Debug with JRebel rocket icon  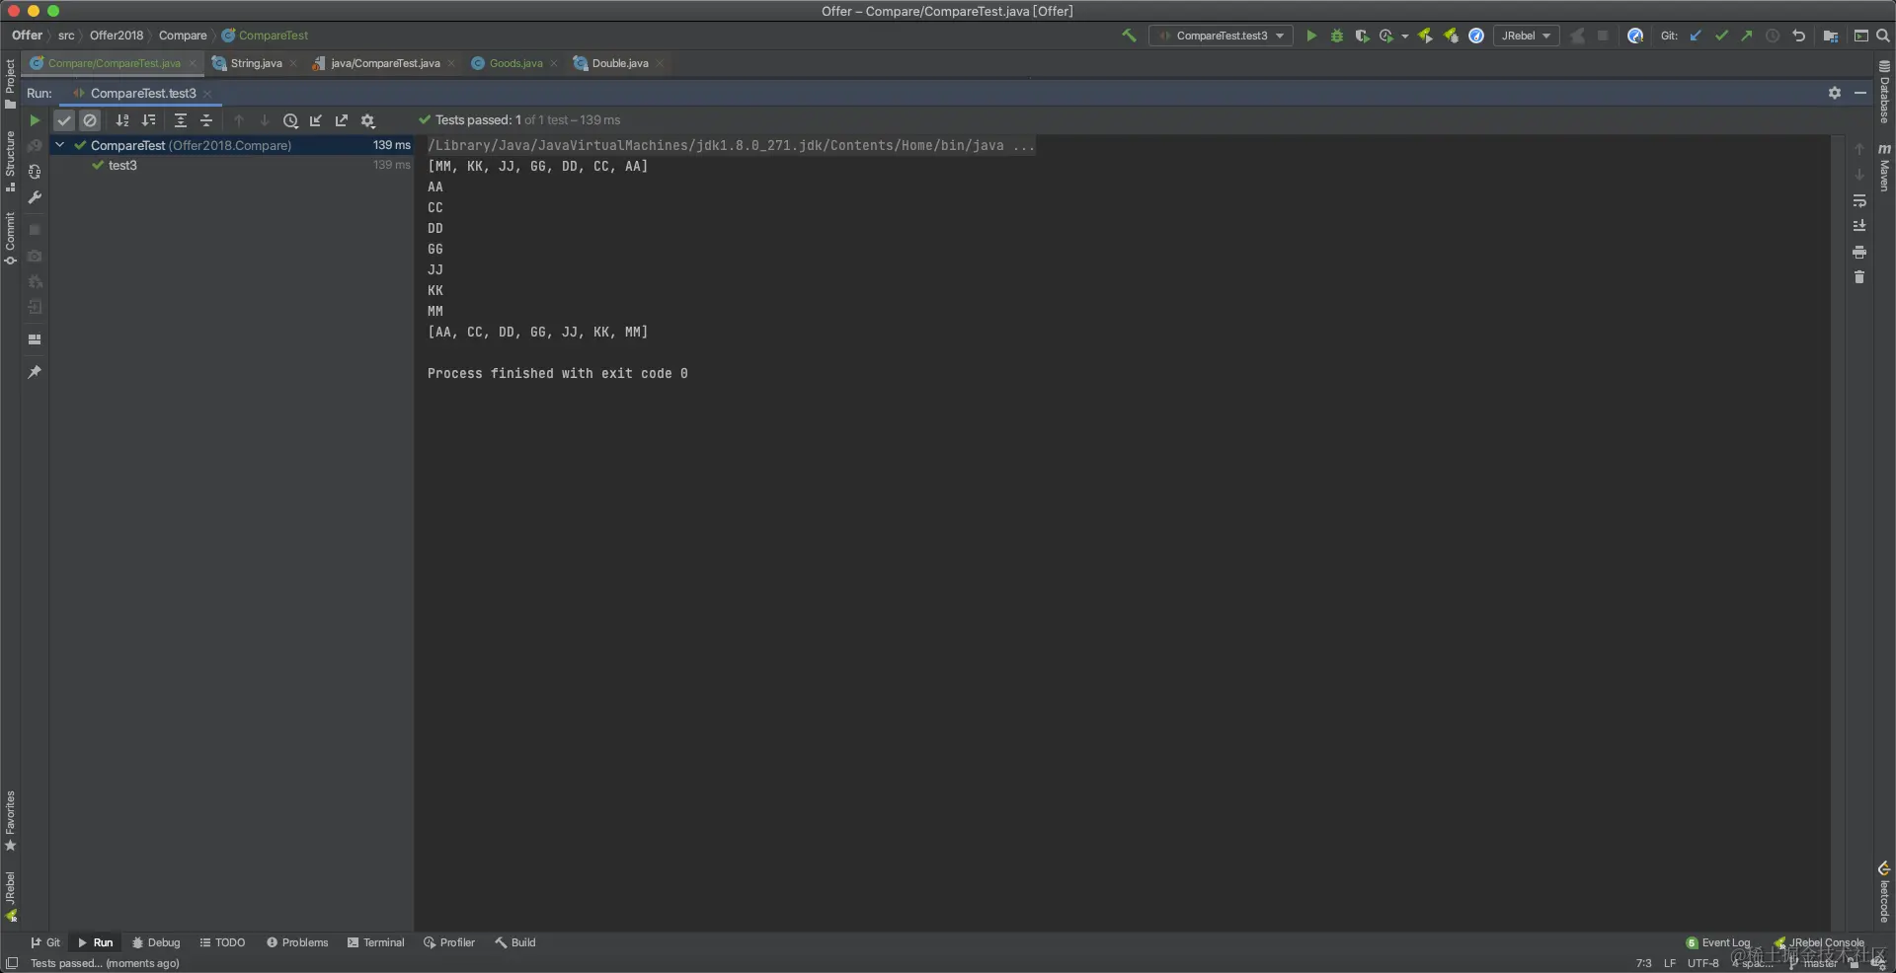click(1451, 36)
